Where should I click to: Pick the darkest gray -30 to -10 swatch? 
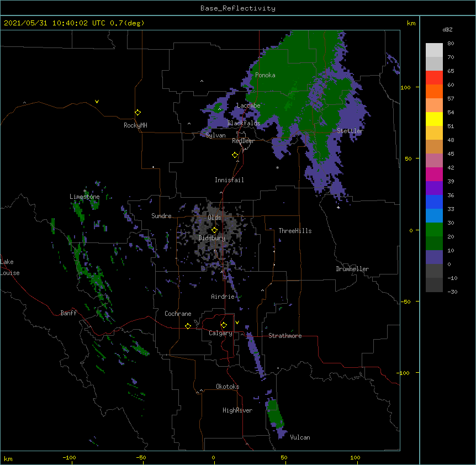(434, 285)
